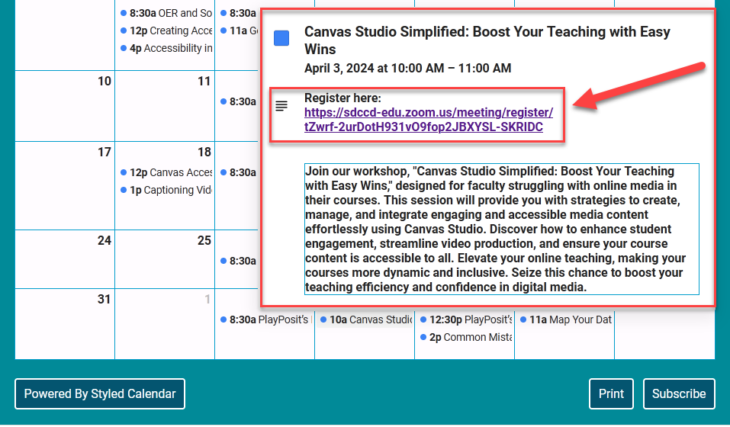The image size is (730, 427).
Task: Open the 12:30p PlayPosit's event
Action: tap(465, 319)
